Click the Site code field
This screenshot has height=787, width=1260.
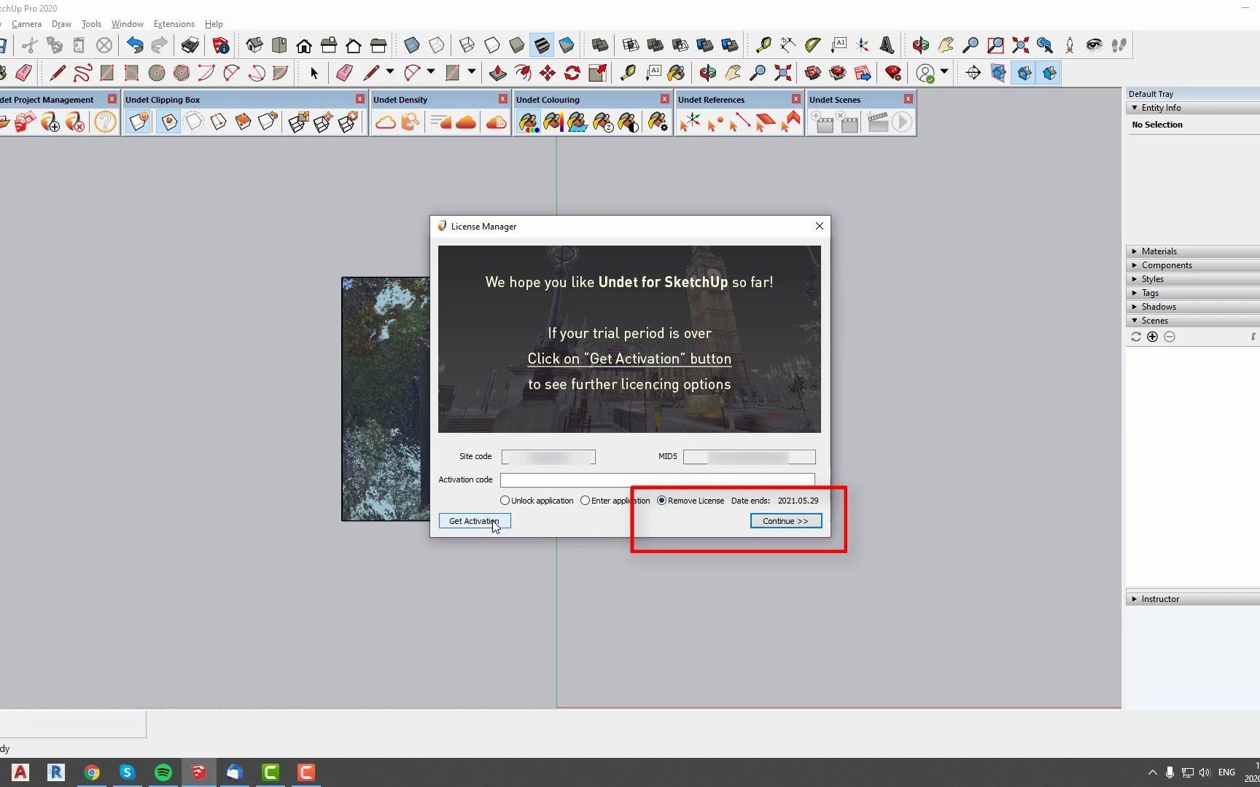(548, 457)
